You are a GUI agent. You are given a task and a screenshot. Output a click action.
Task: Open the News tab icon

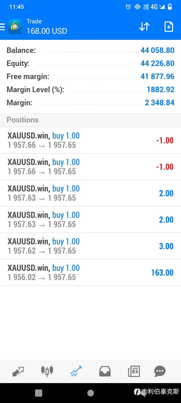click(x=134, y=371)
